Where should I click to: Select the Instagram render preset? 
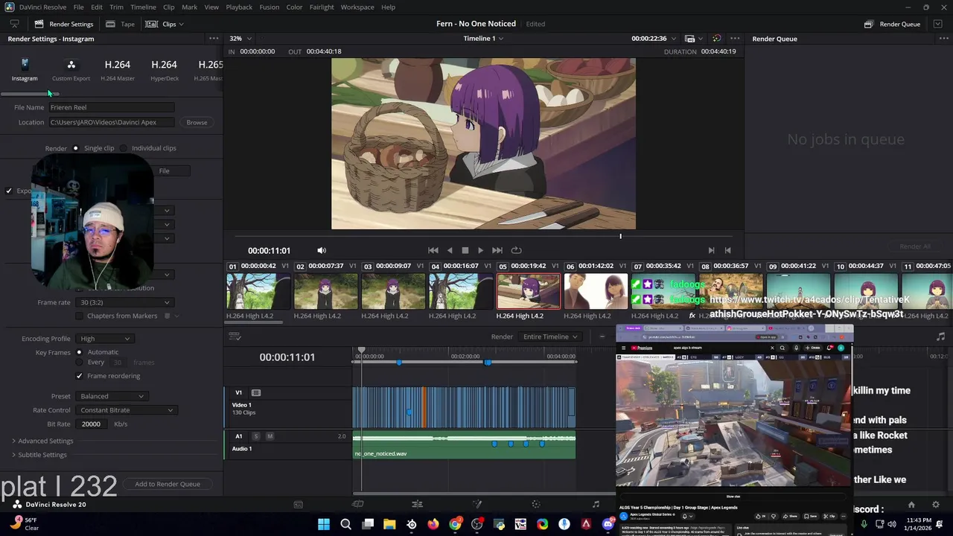click(x=24, y=70)
